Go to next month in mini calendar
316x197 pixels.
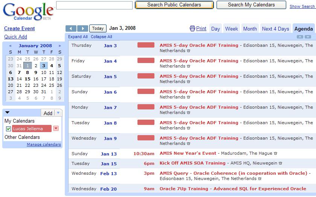tap(60, 46)
